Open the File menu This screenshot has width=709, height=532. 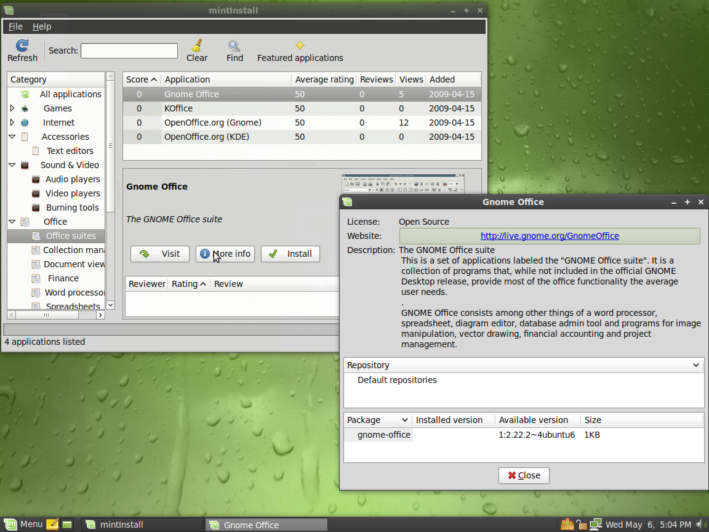click(x=15, y=26)
